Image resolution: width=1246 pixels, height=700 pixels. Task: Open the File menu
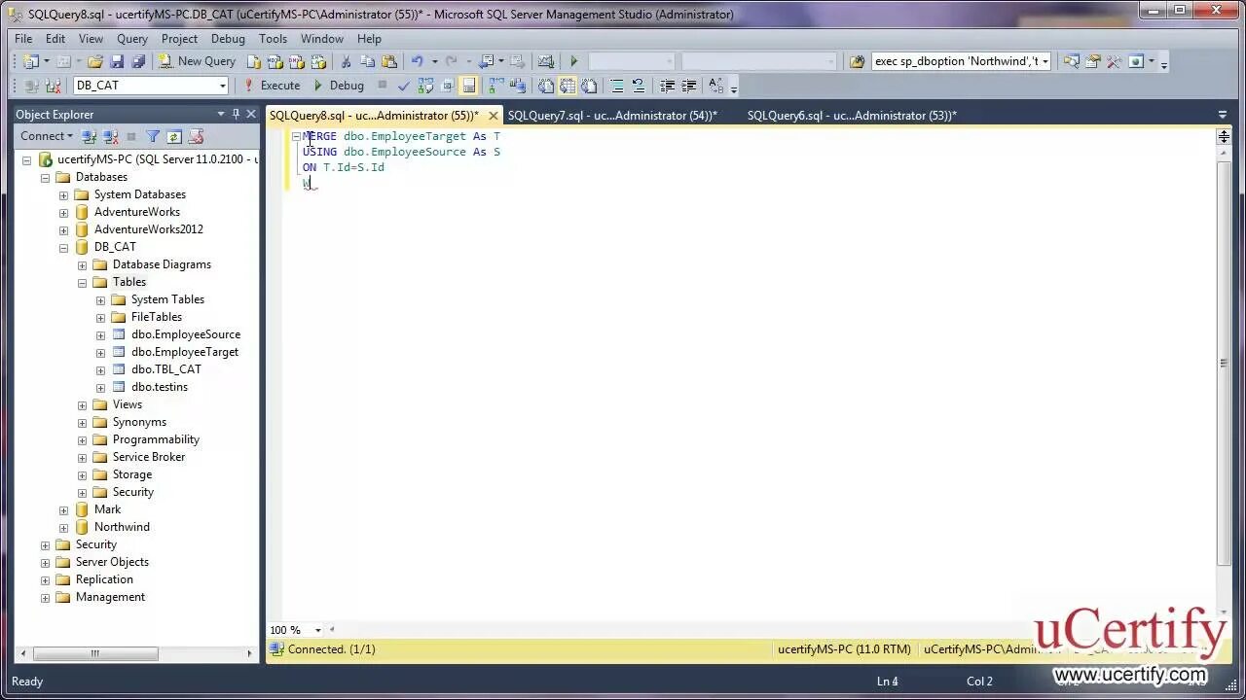tap(23, 39)
